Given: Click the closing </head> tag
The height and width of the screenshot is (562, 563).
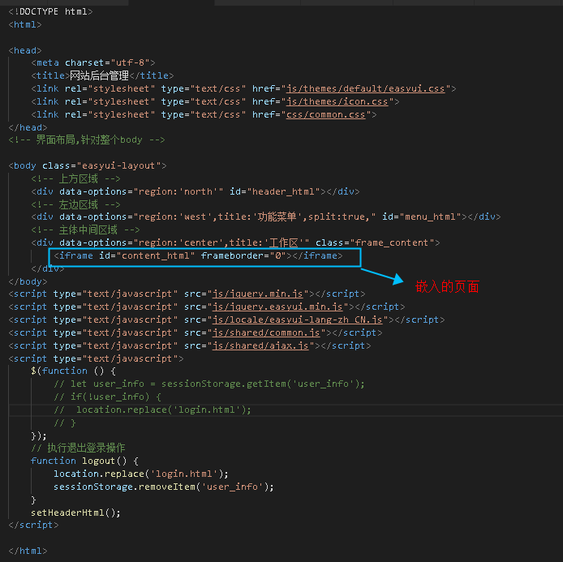Looking at the screenshot, I should coord(28,127).
